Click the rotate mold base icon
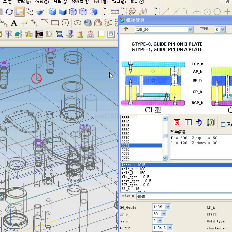 point(199,122)
